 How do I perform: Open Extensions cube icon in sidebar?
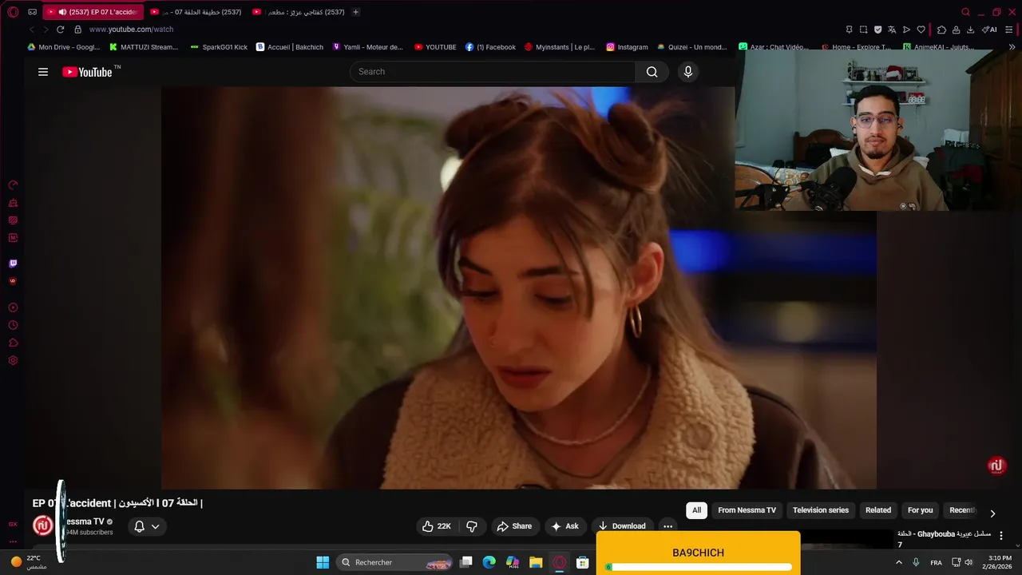pos(13,343)
